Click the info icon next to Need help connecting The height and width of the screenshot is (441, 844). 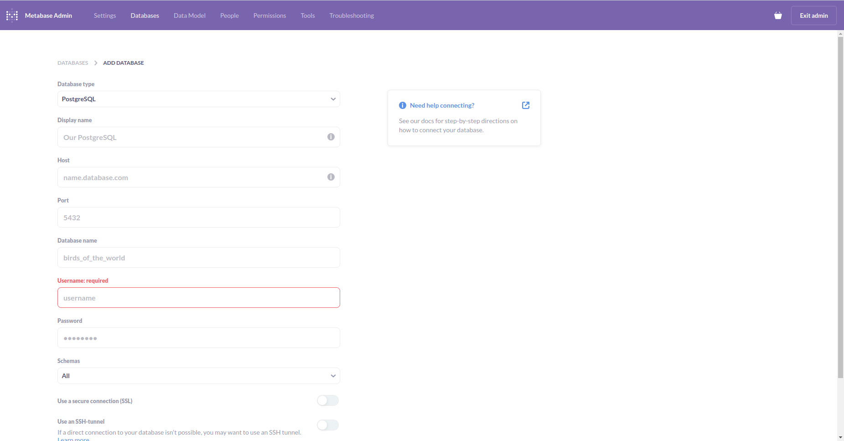(403, 105)
